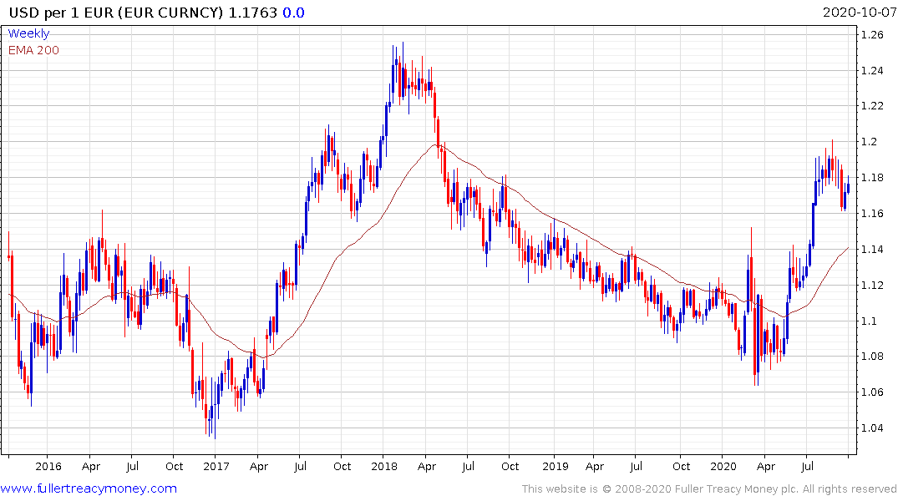Click the 2017 time axis label

click(216, 466)
